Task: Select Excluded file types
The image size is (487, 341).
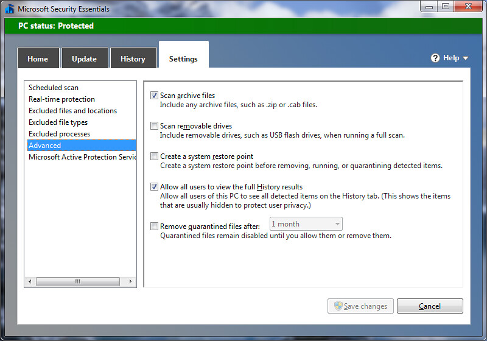Action: click(x=82, y=122)
